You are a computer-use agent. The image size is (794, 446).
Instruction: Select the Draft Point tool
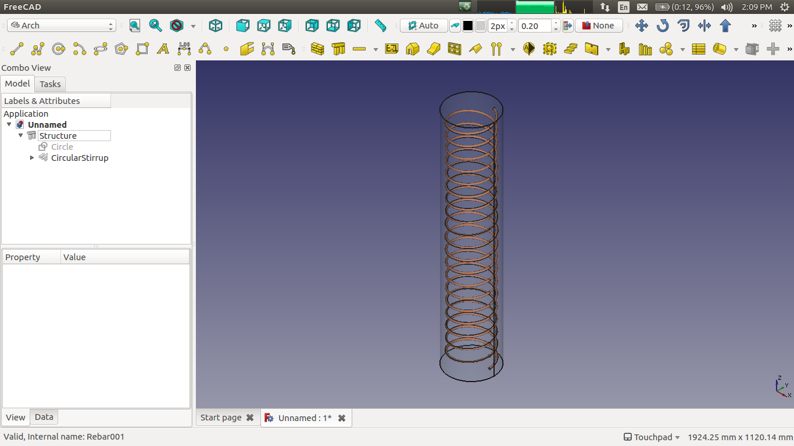(226, 49)
